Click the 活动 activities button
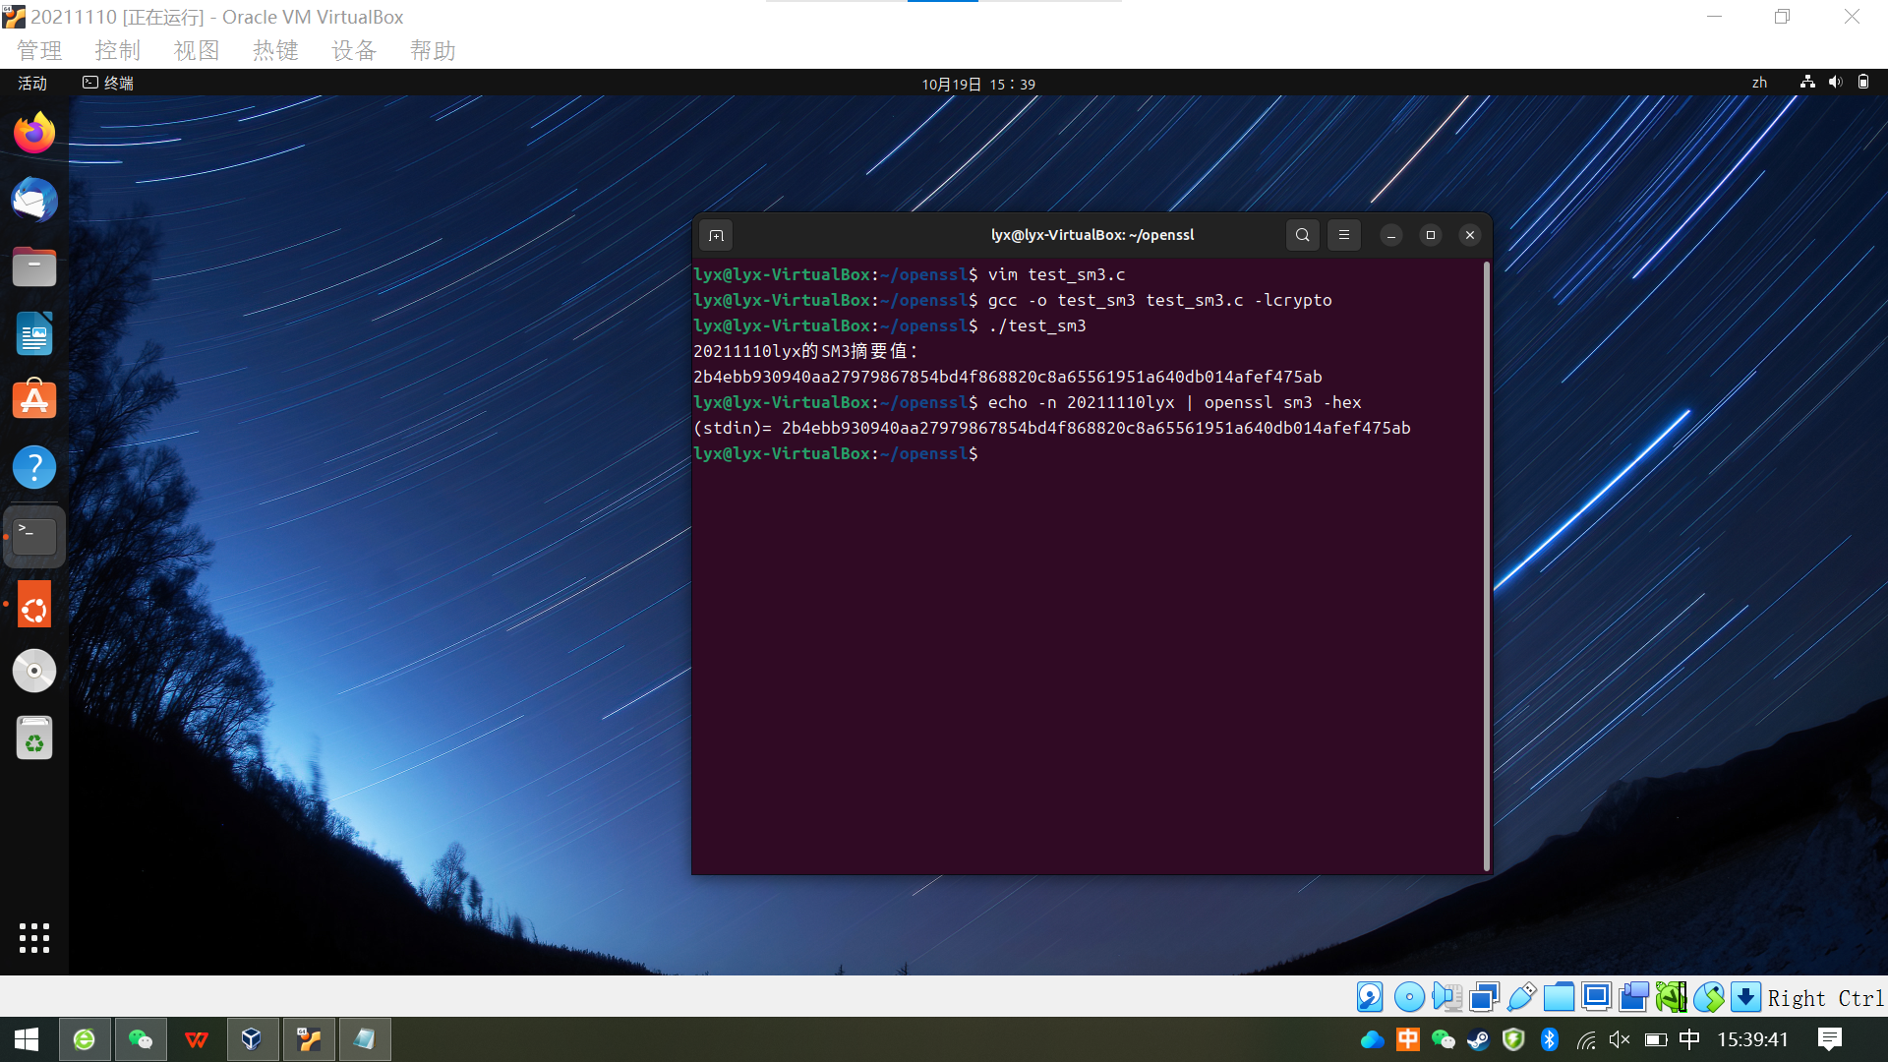The image size is (1888, 1062). 32,84
